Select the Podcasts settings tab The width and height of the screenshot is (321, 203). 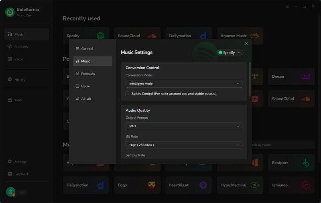tap(92, 74)
